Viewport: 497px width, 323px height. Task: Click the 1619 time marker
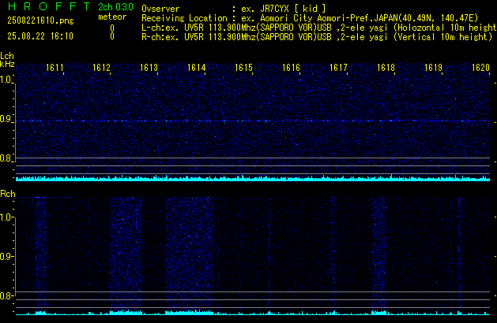pos(433,68)
